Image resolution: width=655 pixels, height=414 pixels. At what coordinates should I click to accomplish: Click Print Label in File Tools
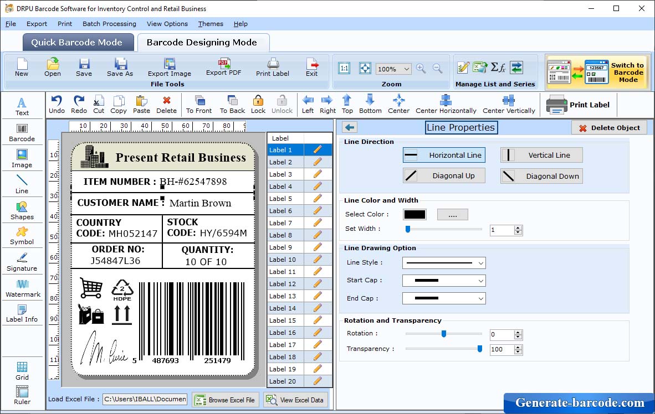coord(272,67)
